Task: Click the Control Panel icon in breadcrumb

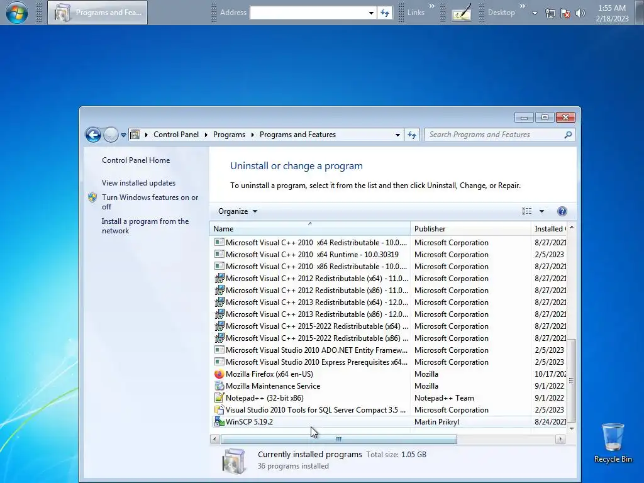Action: tap(135, 135)
